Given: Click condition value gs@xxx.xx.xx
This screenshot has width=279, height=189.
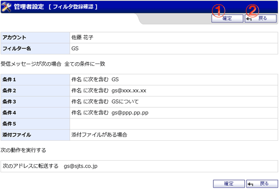Looking at the screenshot, I should 129,91.
